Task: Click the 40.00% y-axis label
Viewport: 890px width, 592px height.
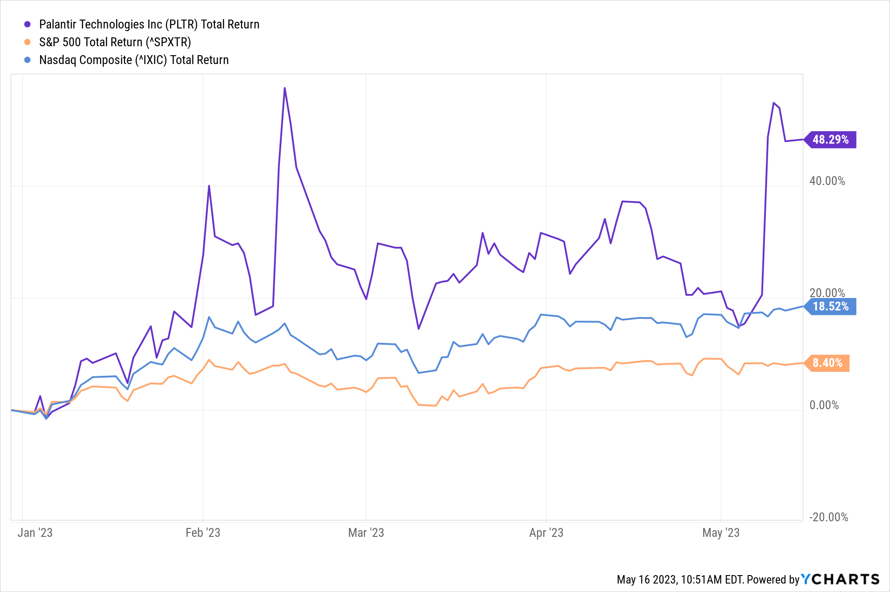Action: pyautogui.click(x=827, y=181)
